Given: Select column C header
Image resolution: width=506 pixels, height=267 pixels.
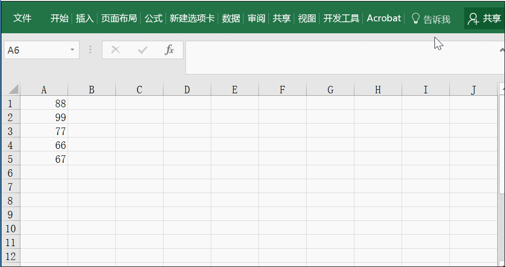Looking at the screenshot, I should [x=139, y=89].
